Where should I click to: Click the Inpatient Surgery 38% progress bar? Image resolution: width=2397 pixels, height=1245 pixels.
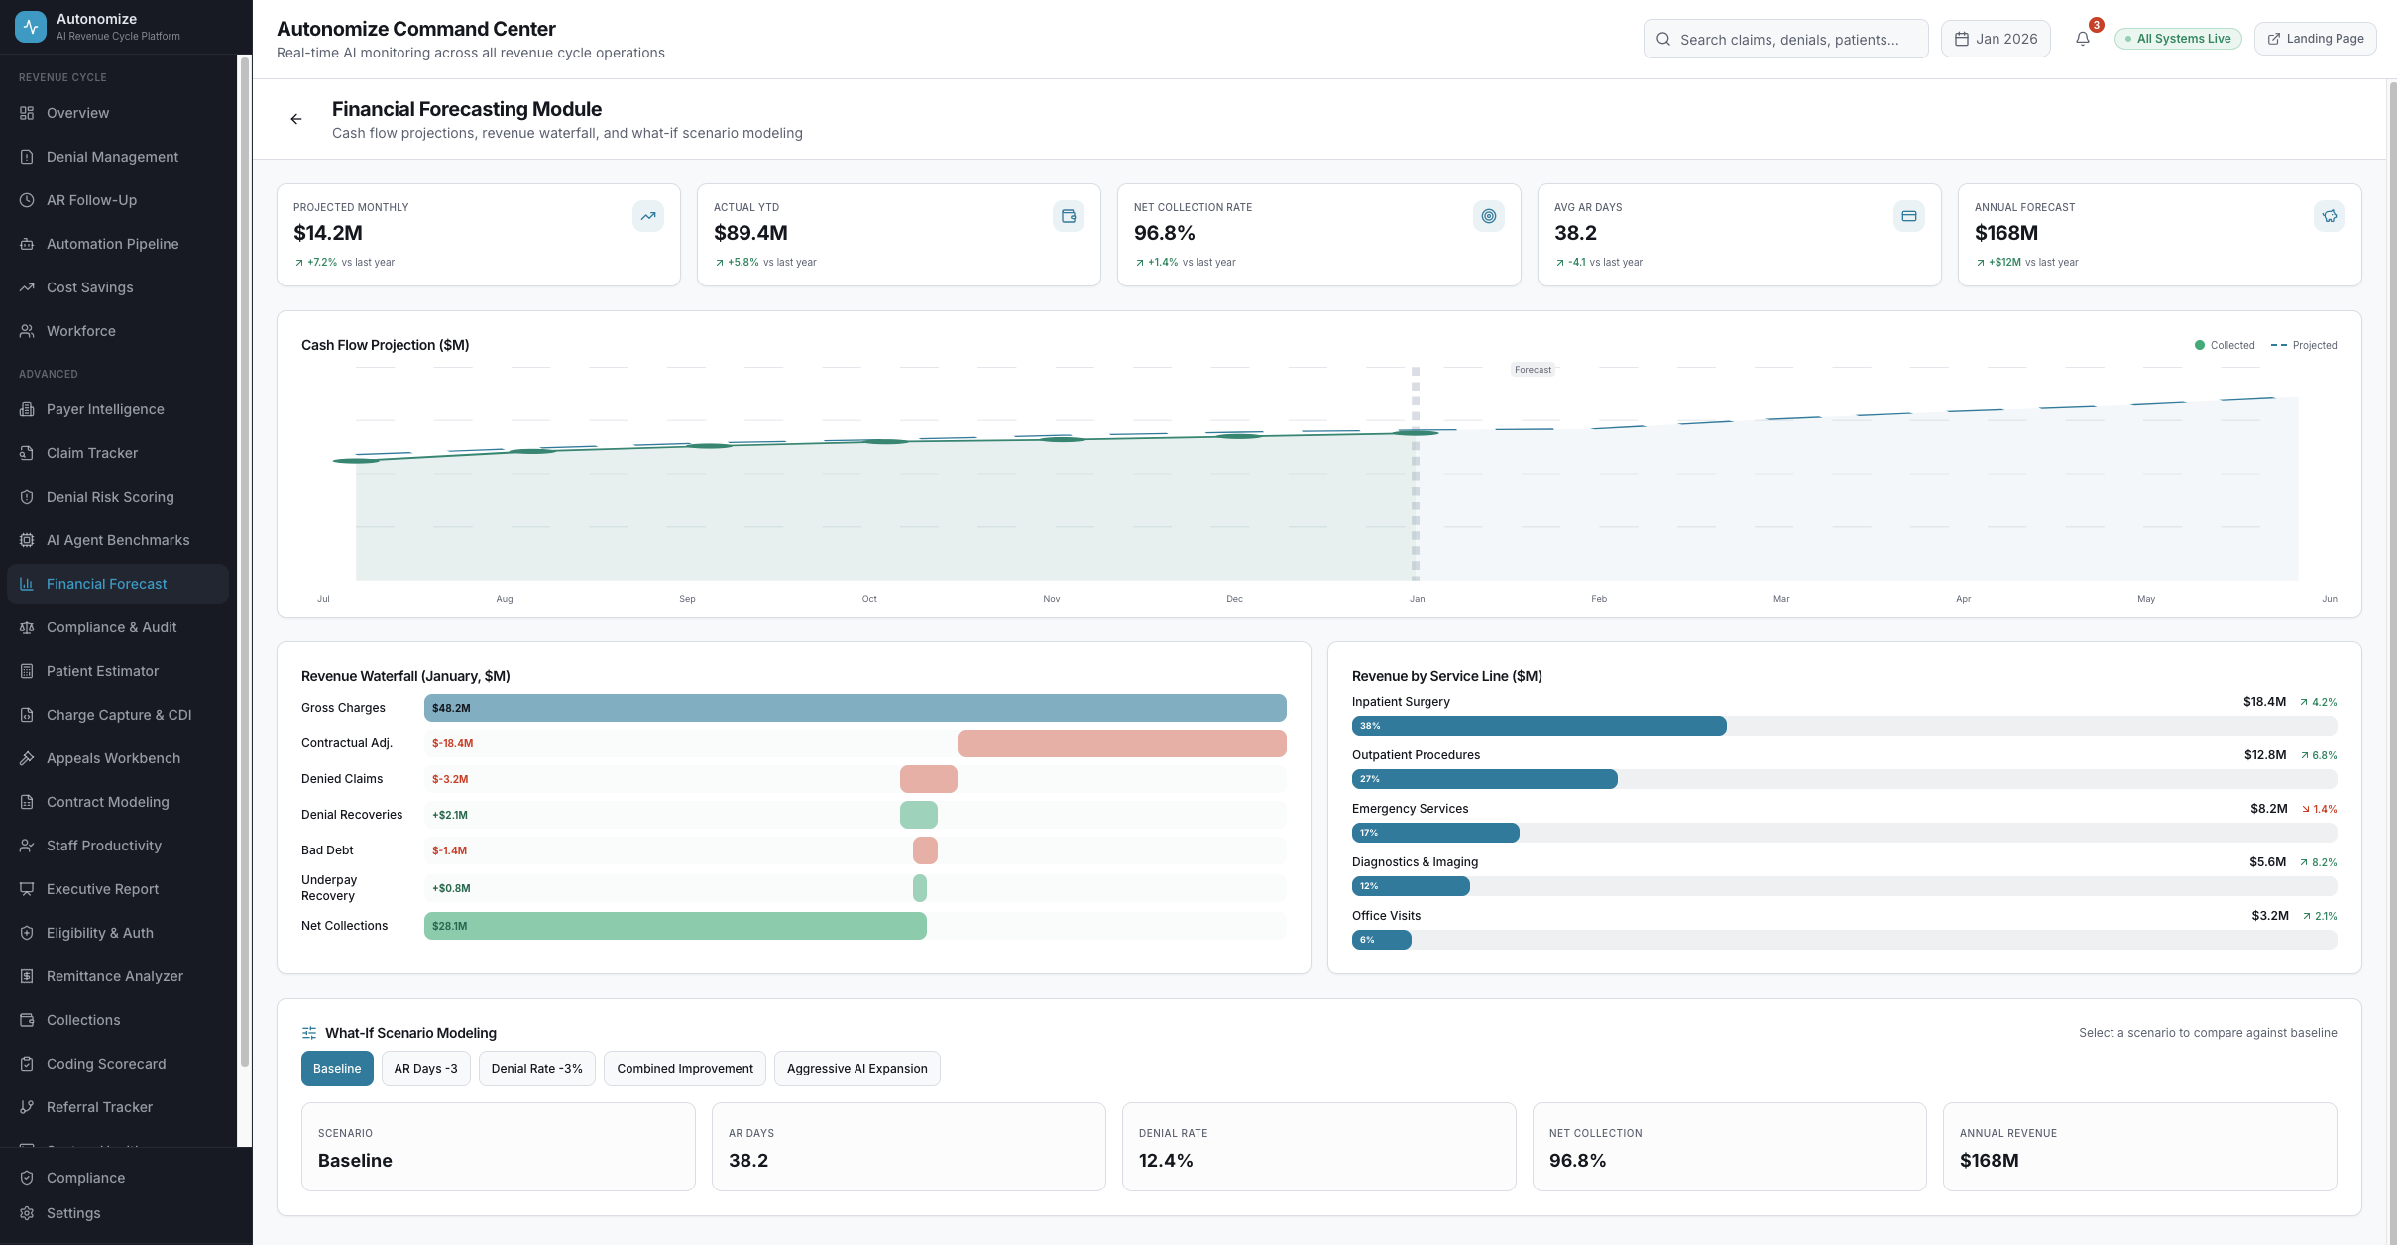pos(1539,726)
